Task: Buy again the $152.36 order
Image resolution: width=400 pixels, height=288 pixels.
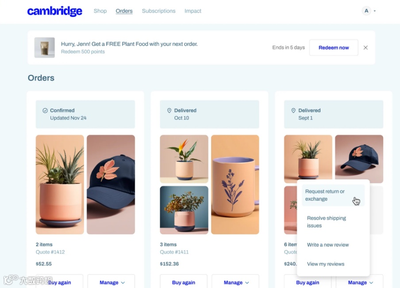Action: (x=184, y=282)
